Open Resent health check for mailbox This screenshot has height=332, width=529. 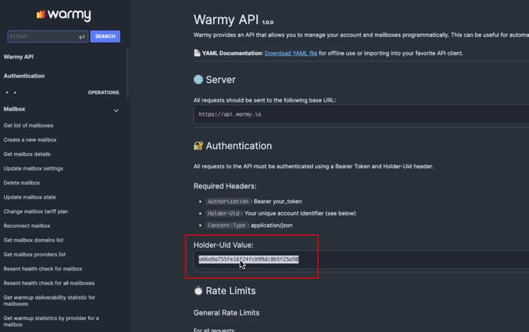click(x=43, y=269)
